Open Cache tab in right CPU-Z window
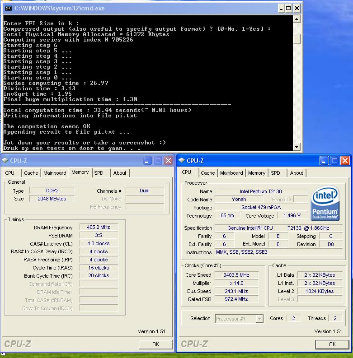The height and width of the screenshot is (358, 353). point(208,173)
